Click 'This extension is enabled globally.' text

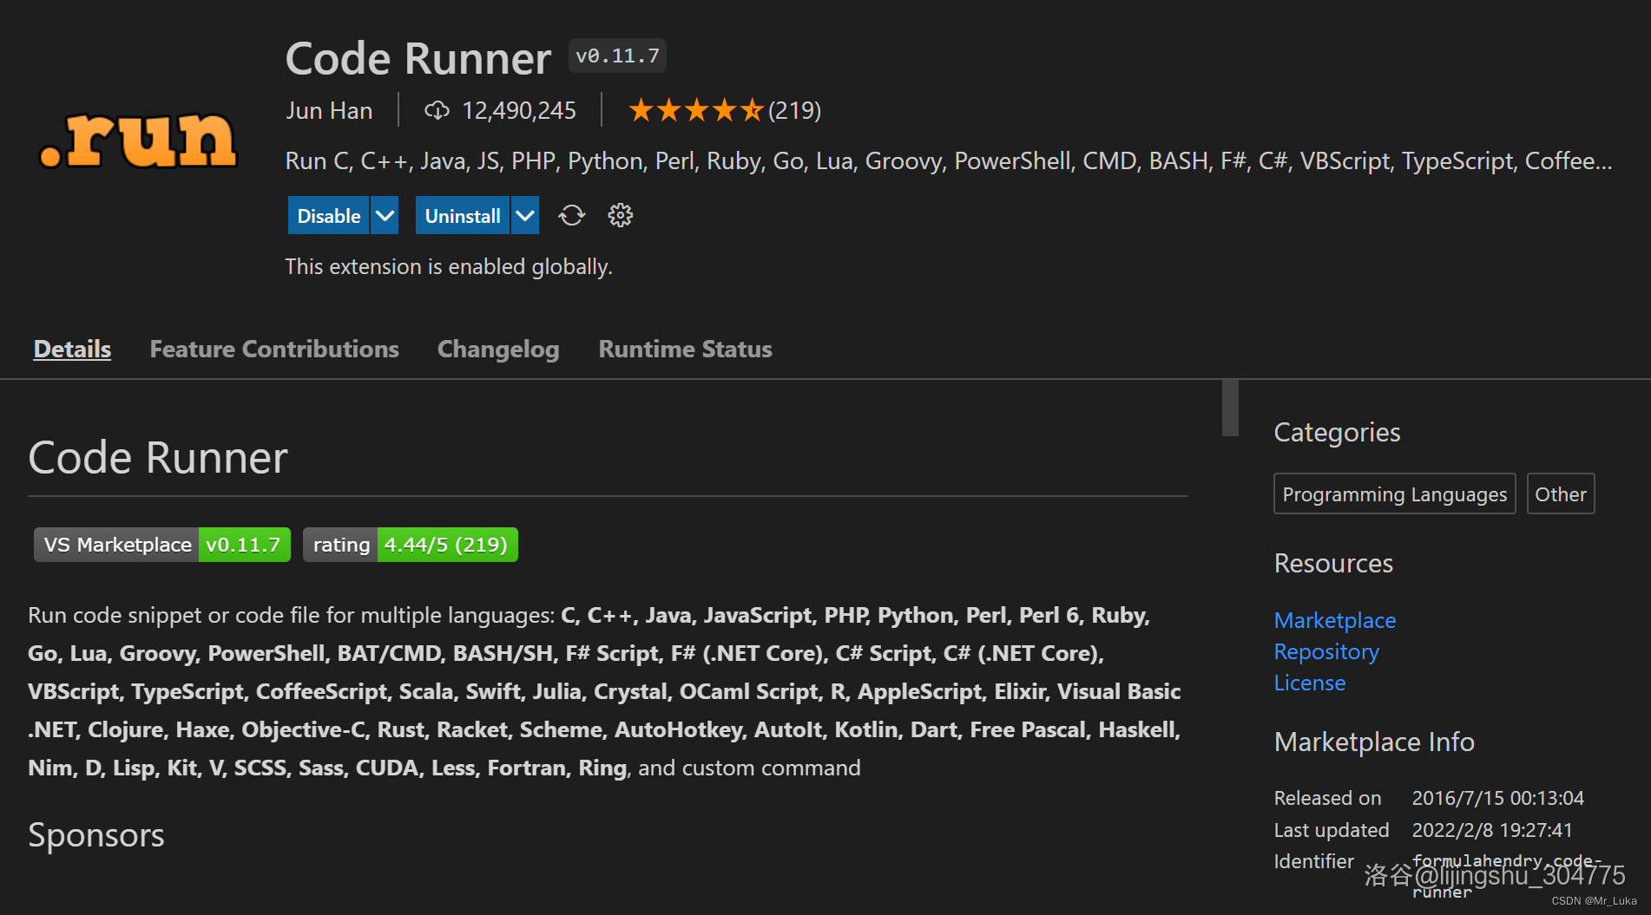pyautogui.click(x=449, y=266)
